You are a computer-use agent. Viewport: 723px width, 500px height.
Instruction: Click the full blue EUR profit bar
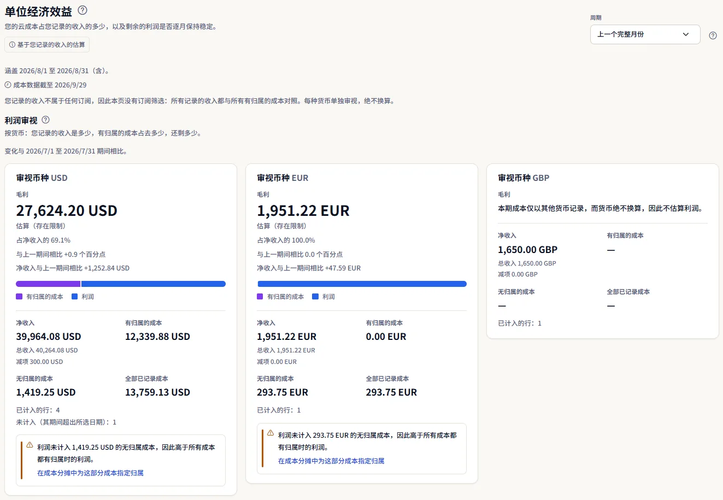pos(362,284)
